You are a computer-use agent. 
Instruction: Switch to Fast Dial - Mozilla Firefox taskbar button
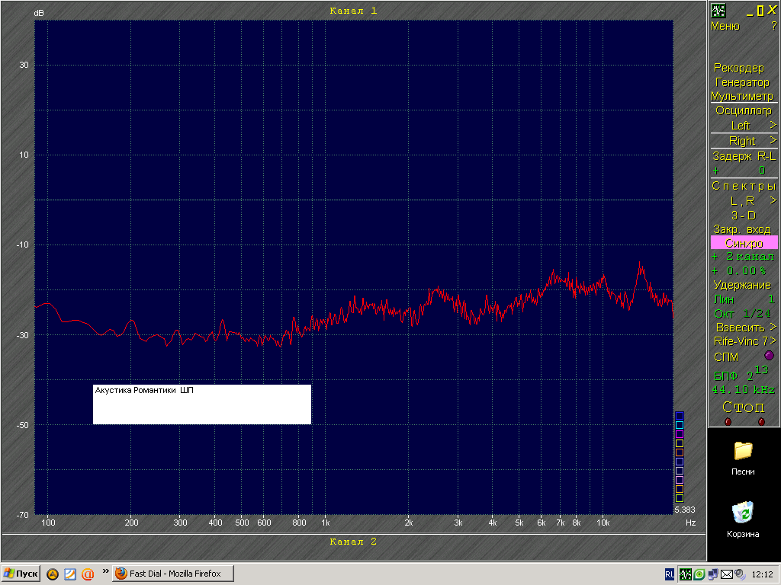point(173,574)
